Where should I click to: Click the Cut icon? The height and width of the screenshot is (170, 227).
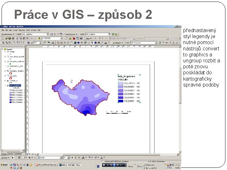pos(17,38)
